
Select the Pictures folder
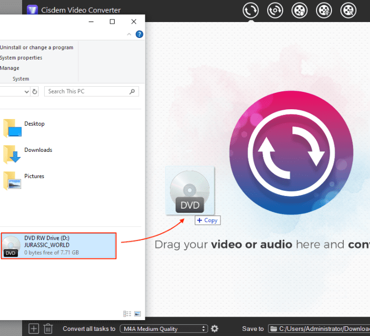24,181
